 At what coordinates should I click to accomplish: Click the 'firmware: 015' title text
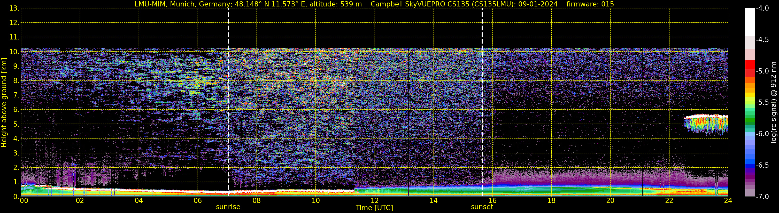pyautogui.click(x=590, y=4)
